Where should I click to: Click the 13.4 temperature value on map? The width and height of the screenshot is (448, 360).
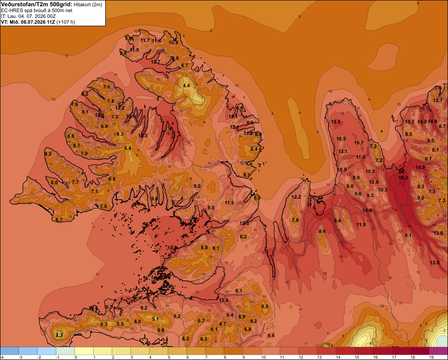(x=234, y=127)
